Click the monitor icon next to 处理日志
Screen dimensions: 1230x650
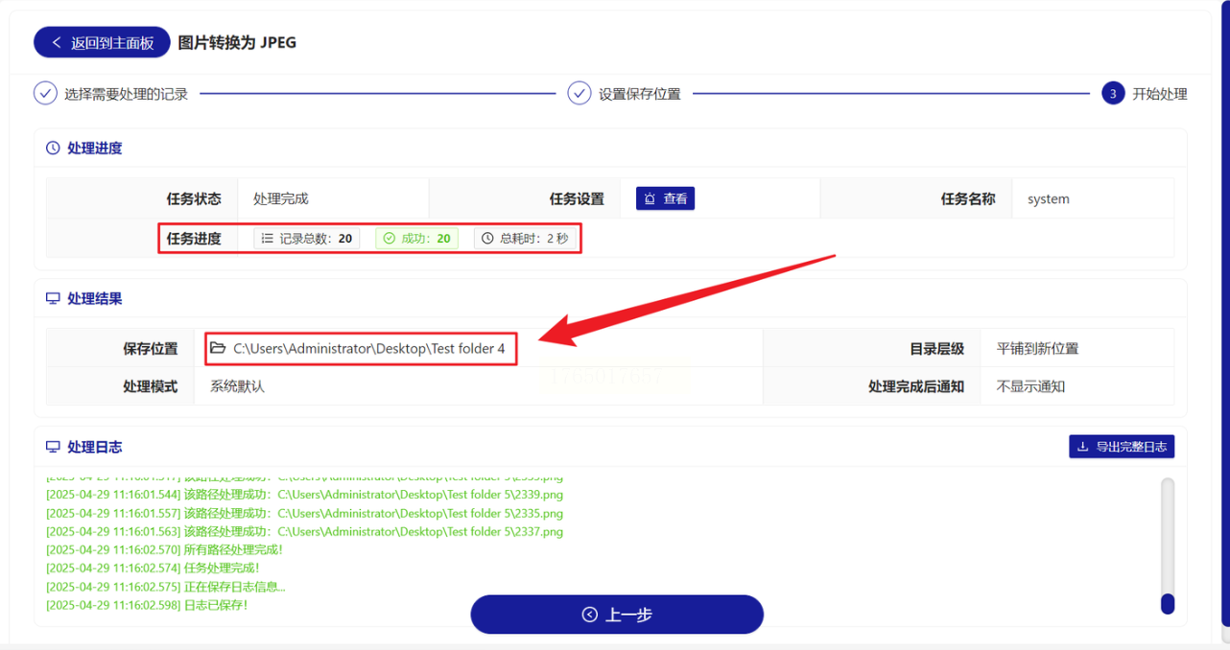(x=53, y=447)
